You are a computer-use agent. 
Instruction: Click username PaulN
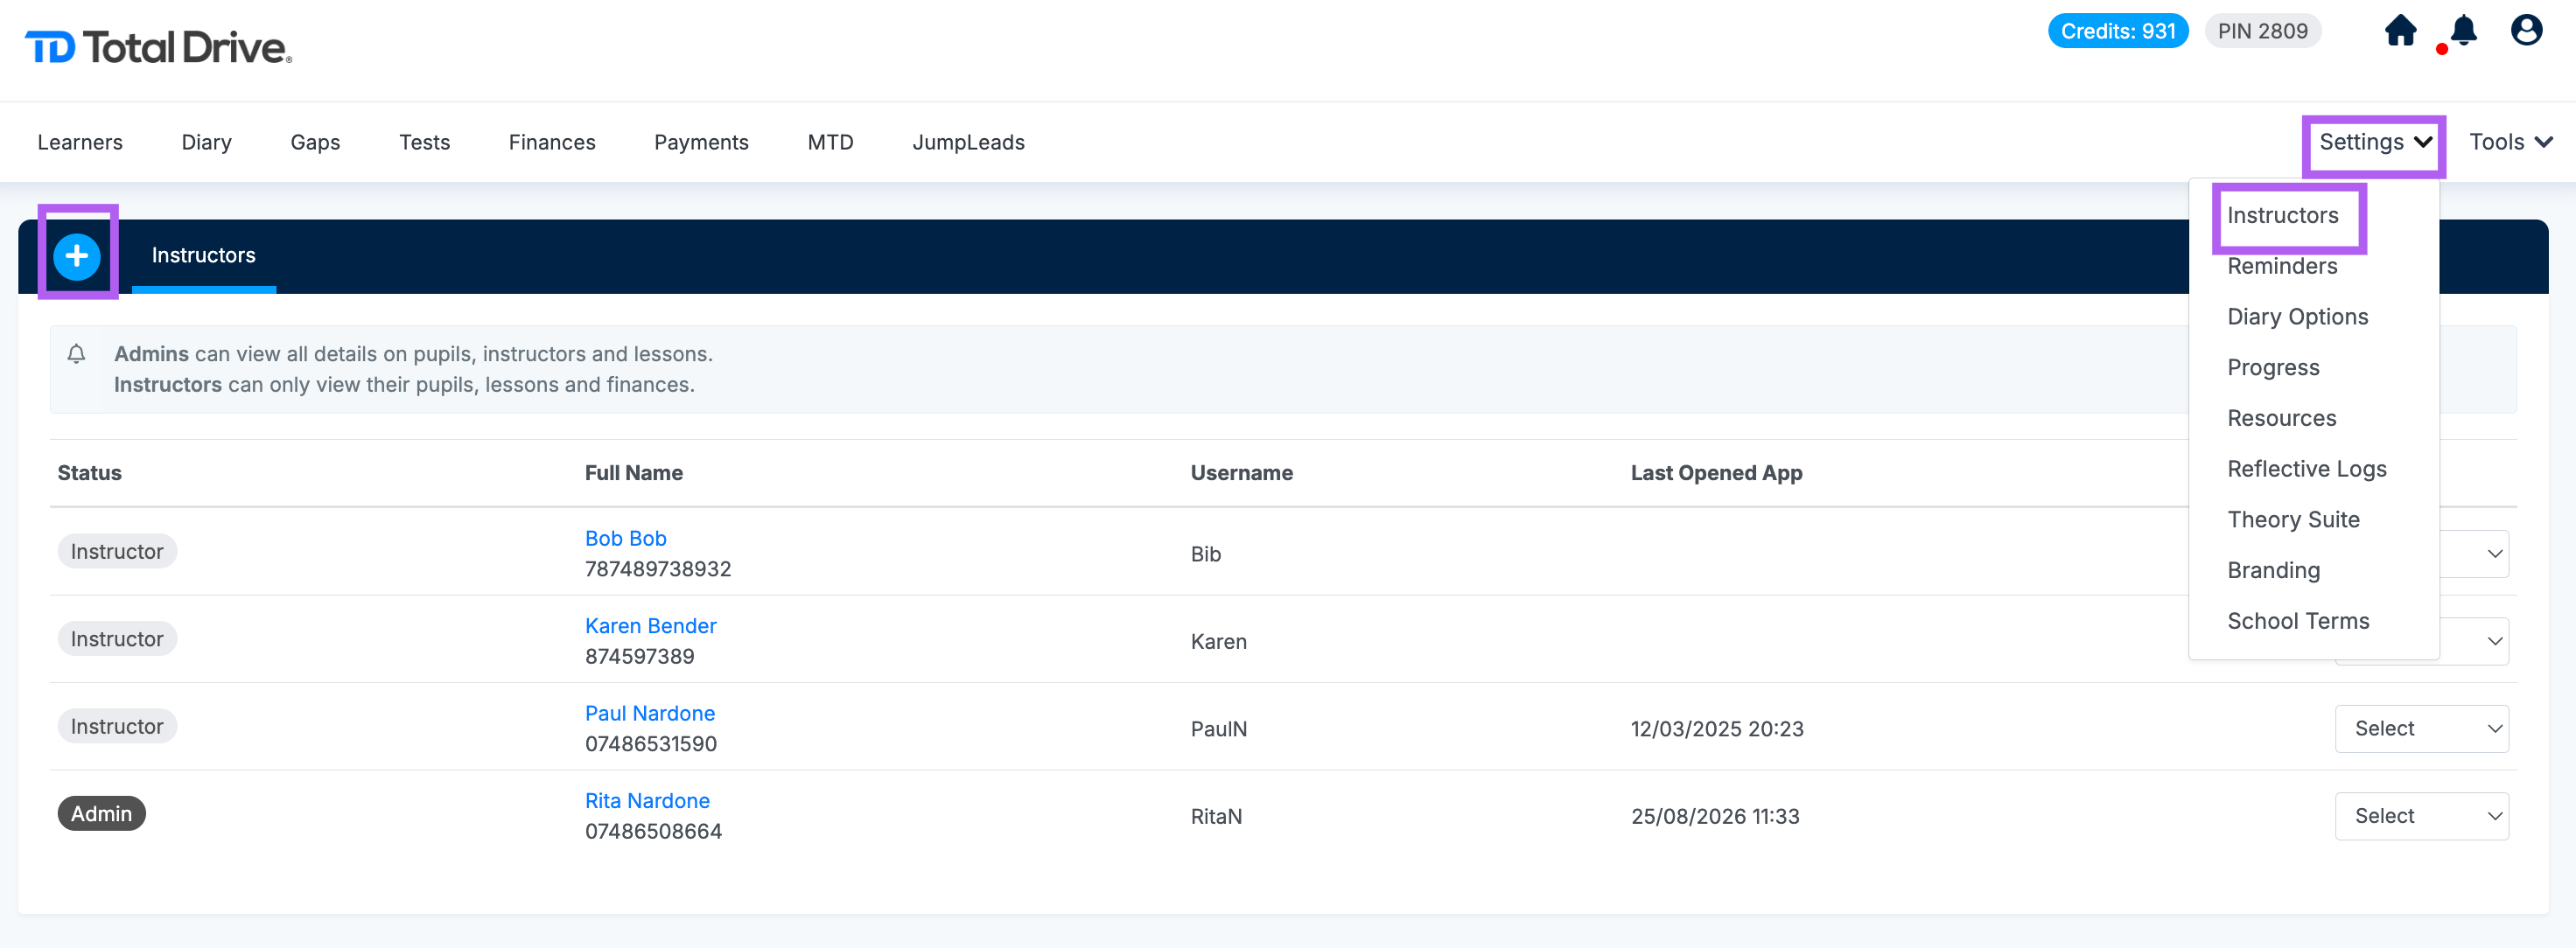point(1219,729)
